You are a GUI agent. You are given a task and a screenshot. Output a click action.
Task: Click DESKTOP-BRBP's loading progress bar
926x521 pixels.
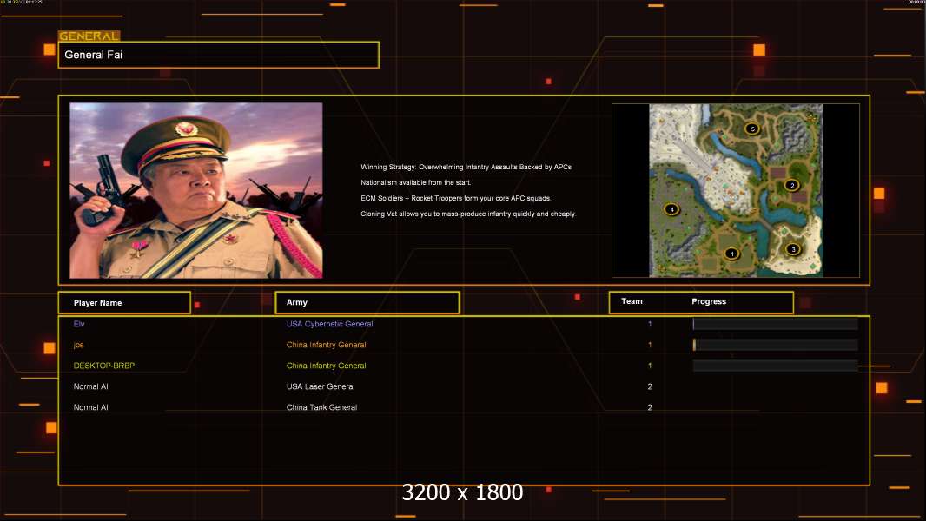point(775,366)
